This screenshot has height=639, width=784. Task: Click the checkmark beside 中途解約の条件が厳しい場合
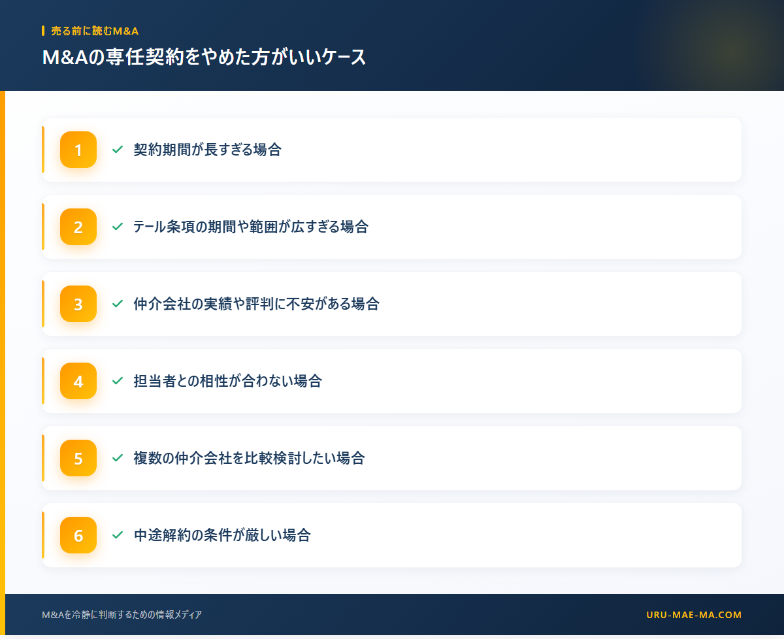click(118, 535)
